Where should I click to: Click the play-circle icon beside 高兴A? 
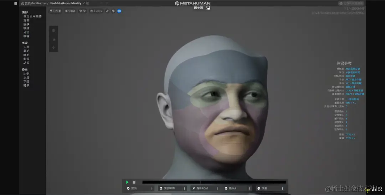(226, 188)
